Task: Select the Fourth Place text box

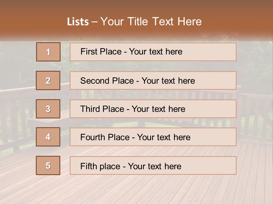Action: point(153,137)
